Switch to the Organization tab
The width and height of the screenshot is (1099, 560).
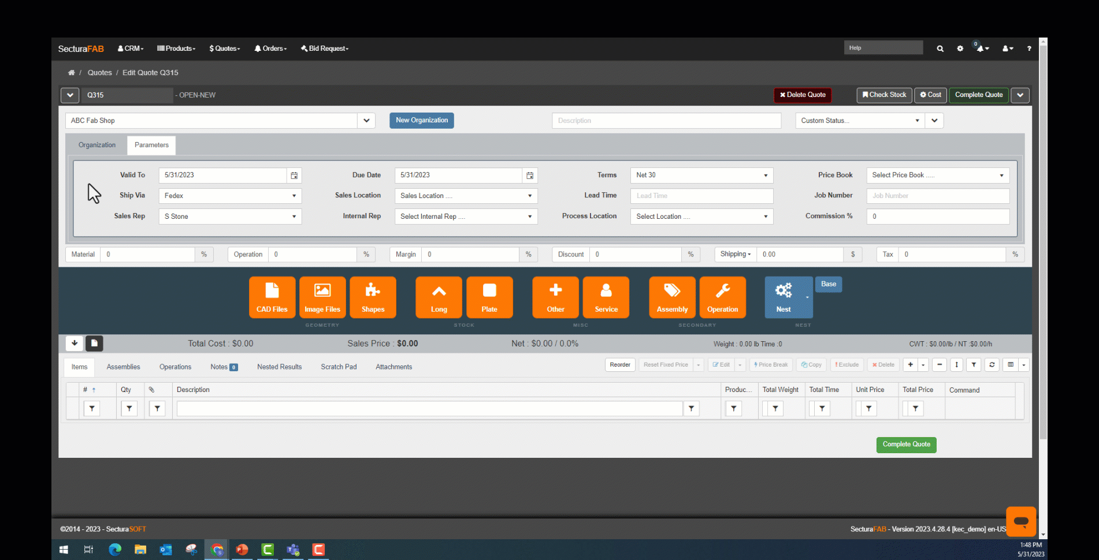[97, 145]
